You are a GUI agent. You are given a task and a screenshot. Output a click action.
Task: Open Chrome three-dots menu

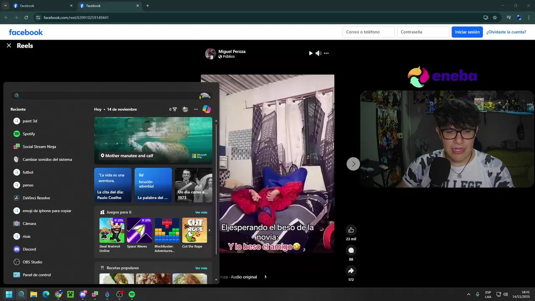coord(529,18)
